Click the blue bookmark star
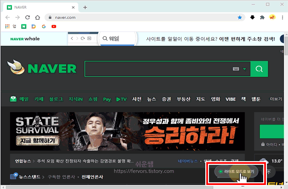Screen dimensions: 288x189 [x=240, y=17]
